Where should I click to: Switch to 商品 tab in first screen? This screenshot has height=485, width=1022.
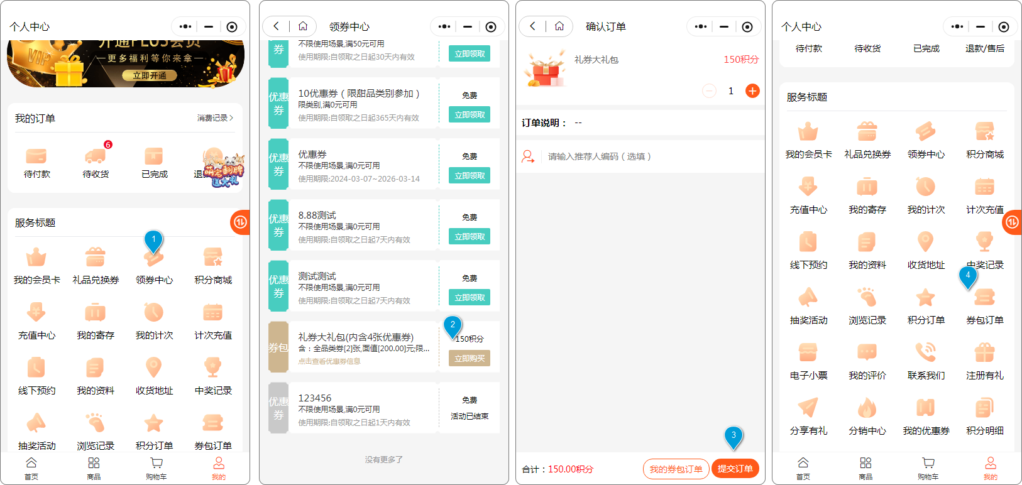(x=94, y=469)
